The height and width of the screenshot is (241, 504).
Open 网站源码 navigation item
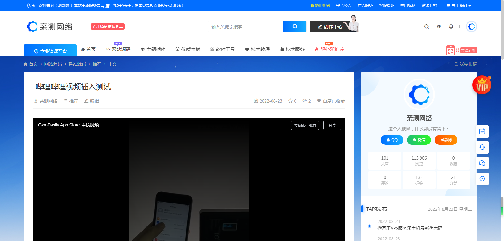click(x=118, y=50)
